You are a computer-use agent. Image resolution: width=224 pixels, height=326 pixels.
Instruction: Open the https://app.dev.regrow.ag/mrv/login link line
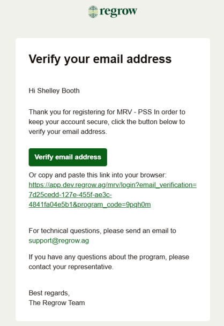(x=113, y=185)
